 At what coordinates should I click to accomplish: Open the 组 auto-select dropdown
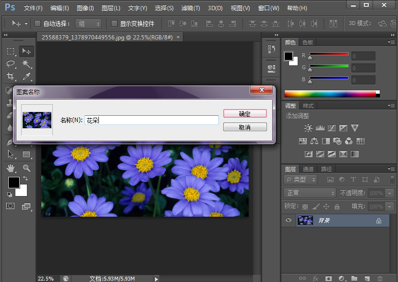(88, 24)
